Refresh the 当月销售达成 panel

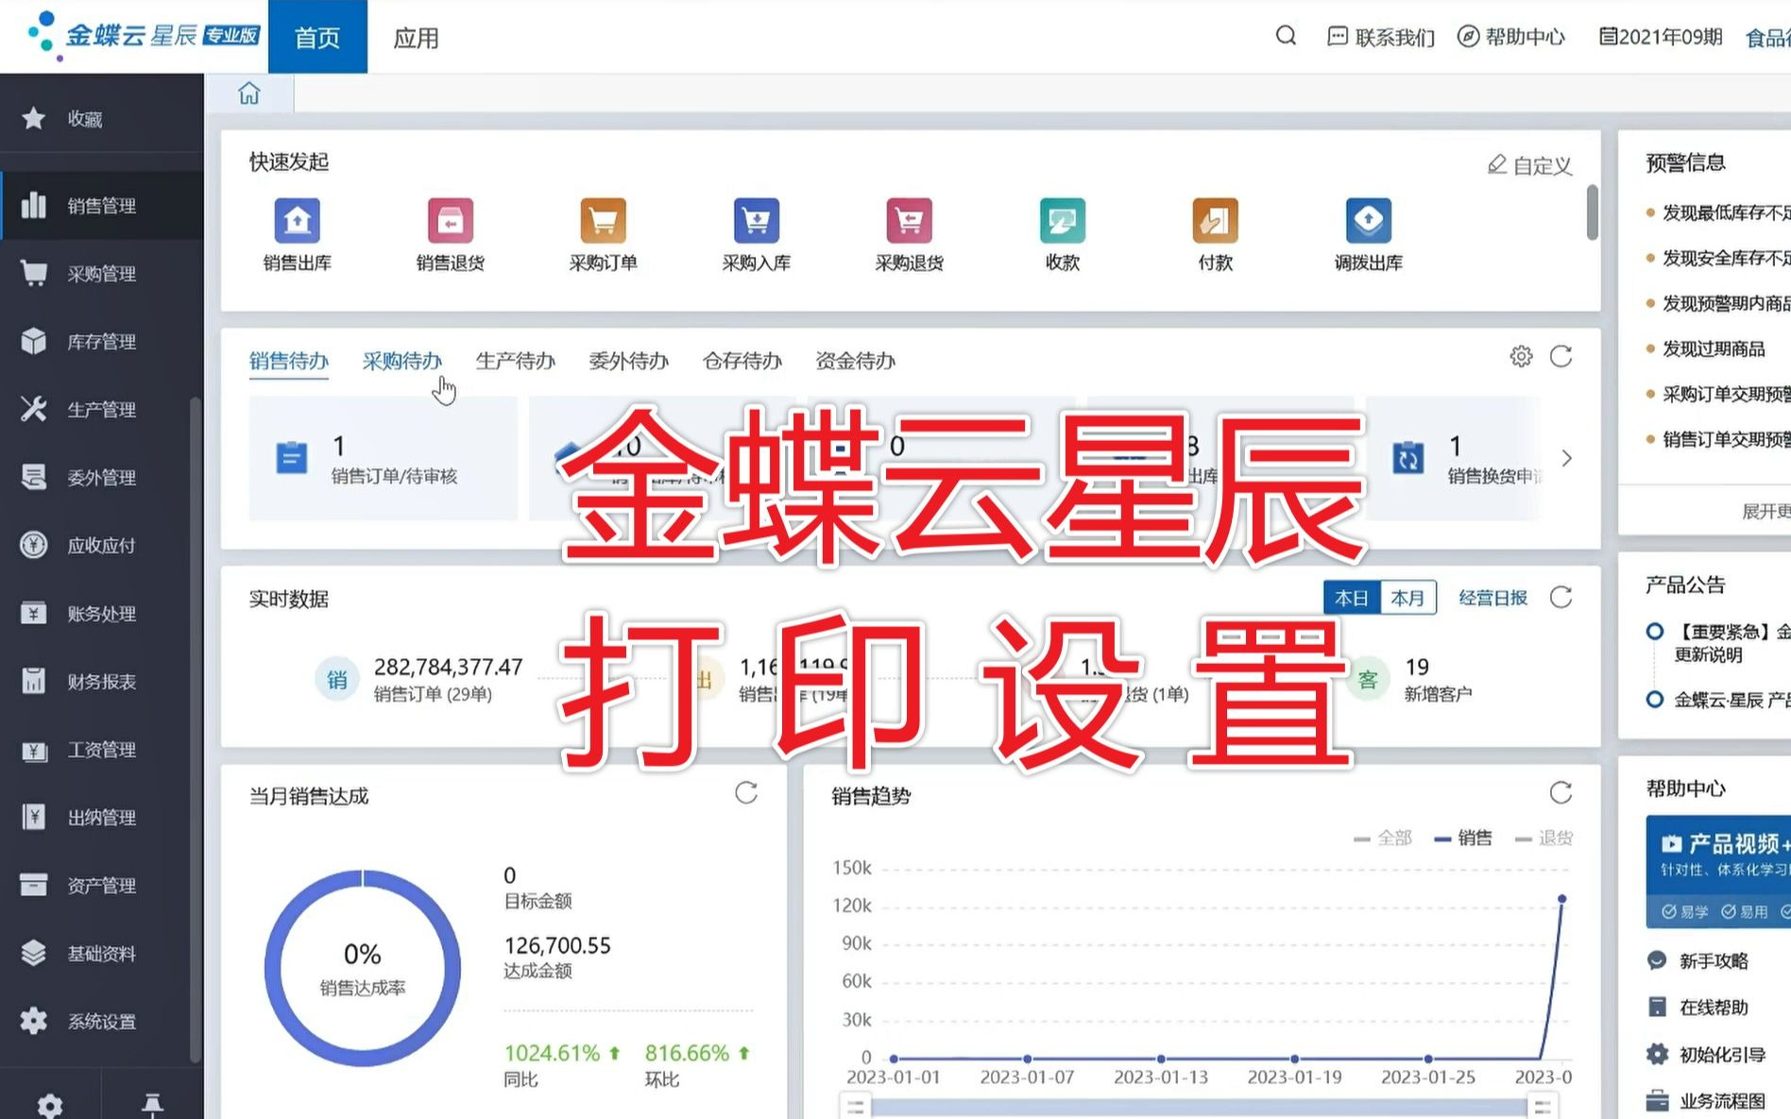tap(746, 792)
